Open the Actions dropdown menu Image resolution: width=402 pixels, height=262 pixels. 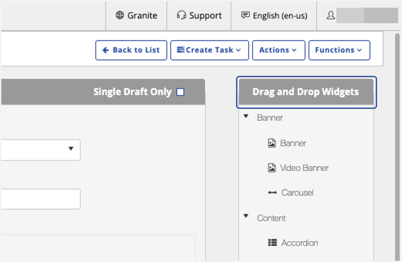point(278,50)
